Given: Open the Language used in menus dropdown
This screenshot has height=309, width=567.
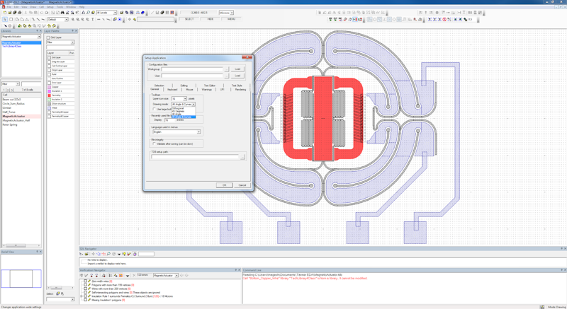Looking at the screenshot, I should (x=198, y=132).
